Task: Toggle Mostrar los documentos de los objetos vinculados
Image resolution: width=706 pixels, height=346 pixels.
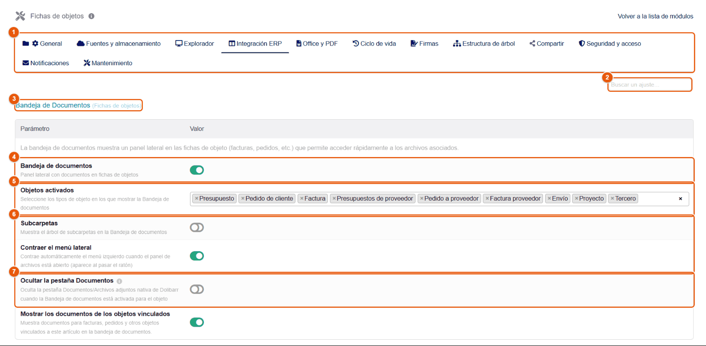Action: tap(197, 322)
